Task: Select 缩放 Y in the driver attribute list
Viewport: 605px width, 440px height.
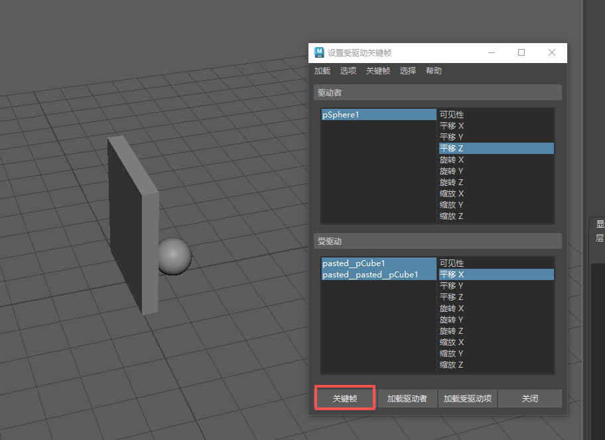Action: click(497, 205)
